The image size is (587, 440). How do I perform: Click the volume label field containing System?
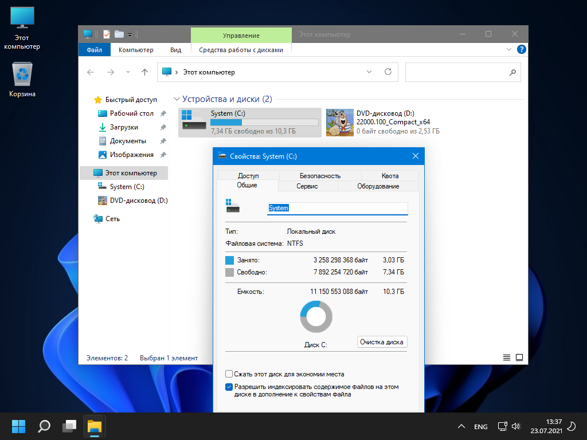[x=337, y=209]
